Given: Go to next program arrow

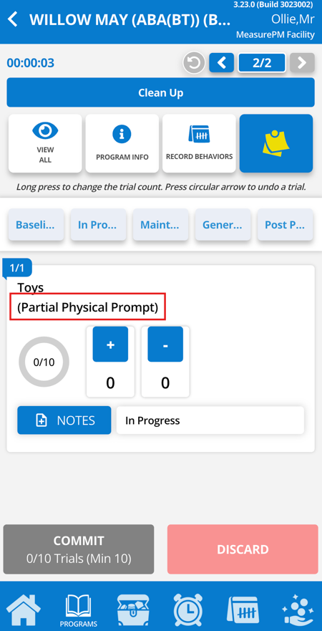Looking at the screenshot, I should pyautogui.click(x=302, y=63).
